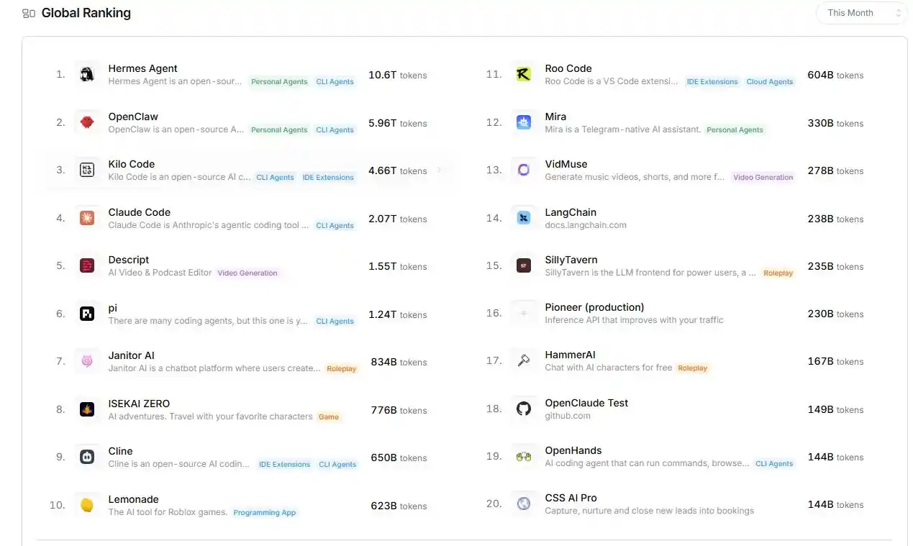The height and width of the screenshot is (546, 913).
Task: Expand the Kilo Code row chevron
Action: [440, 170]
